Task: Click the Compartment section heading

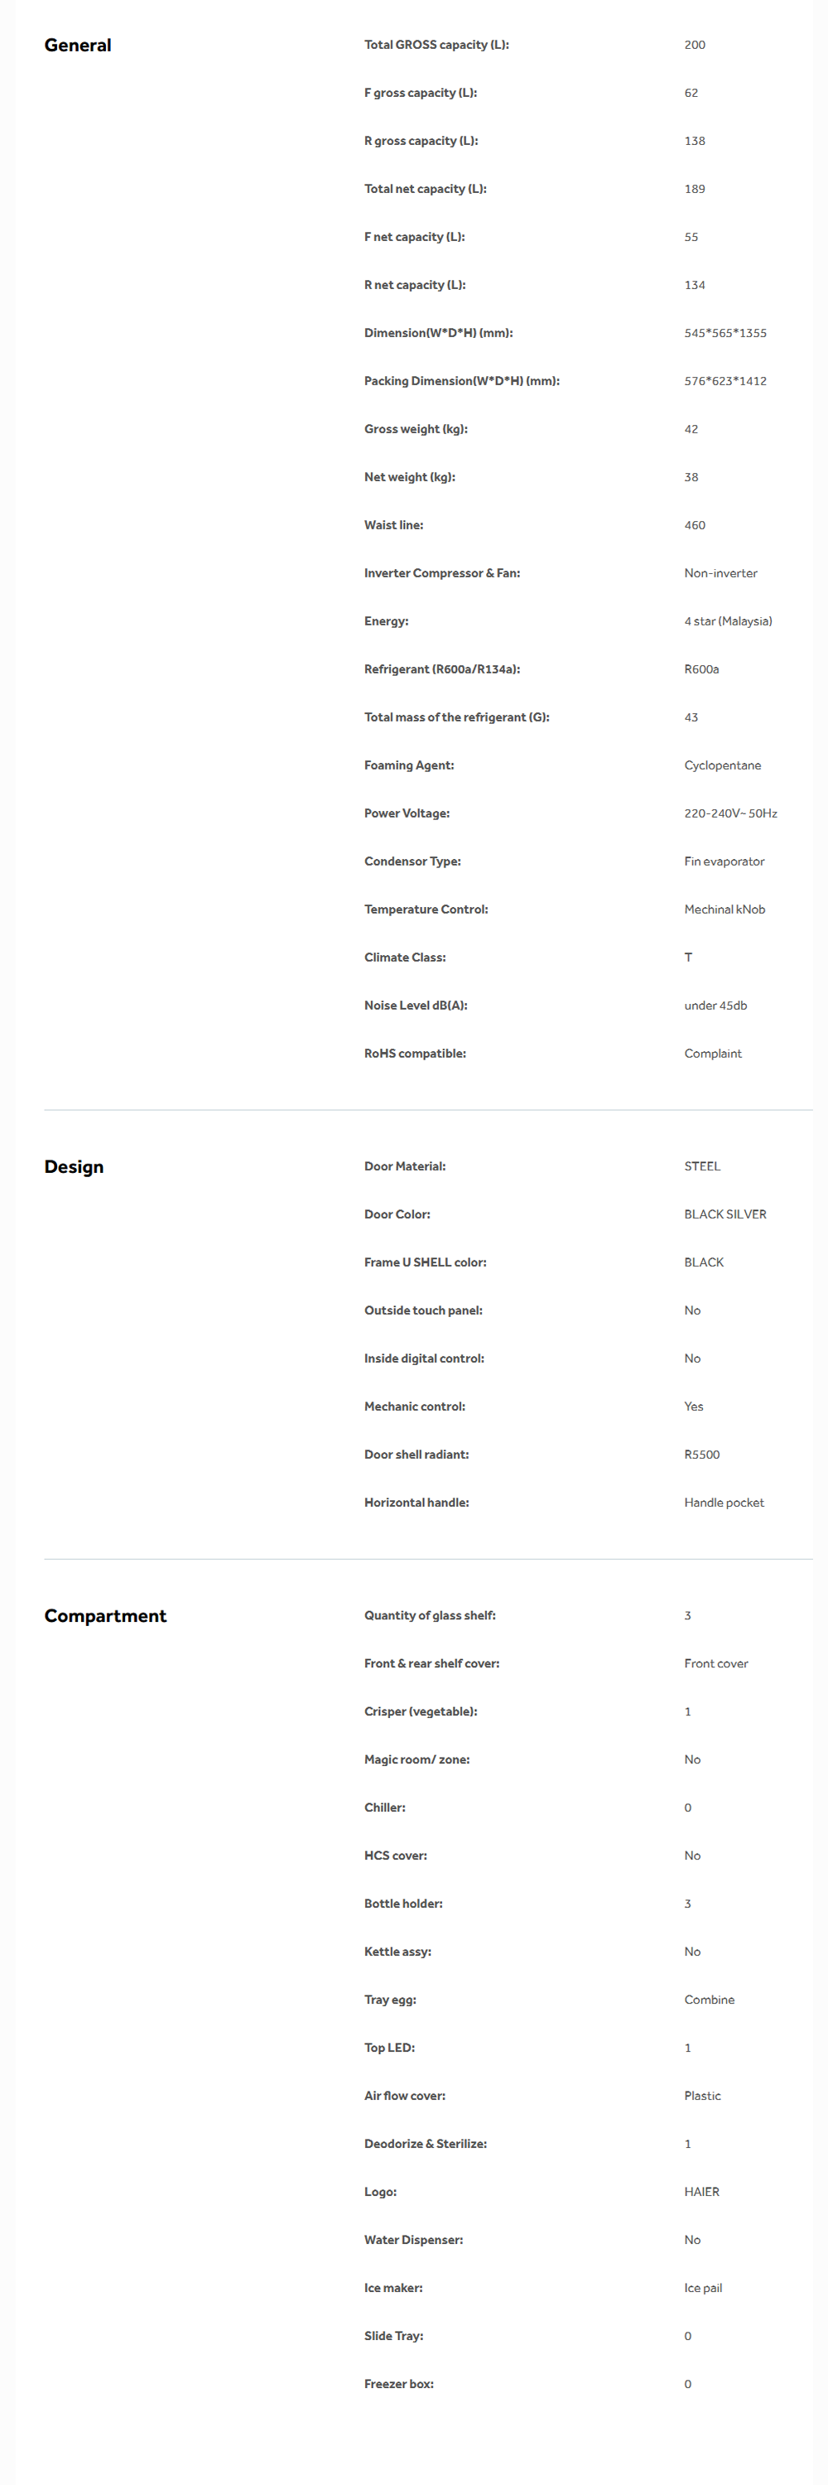Action: click(x=105, y=1616)
